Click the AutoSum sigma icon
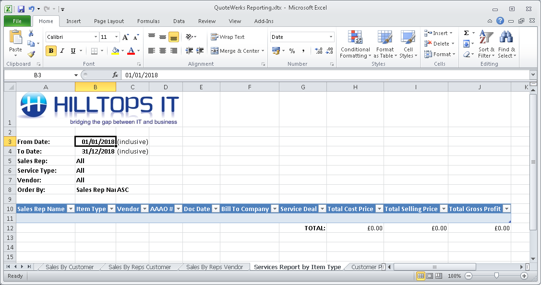Viewport: 541px width, 285px height. [466, 33]
